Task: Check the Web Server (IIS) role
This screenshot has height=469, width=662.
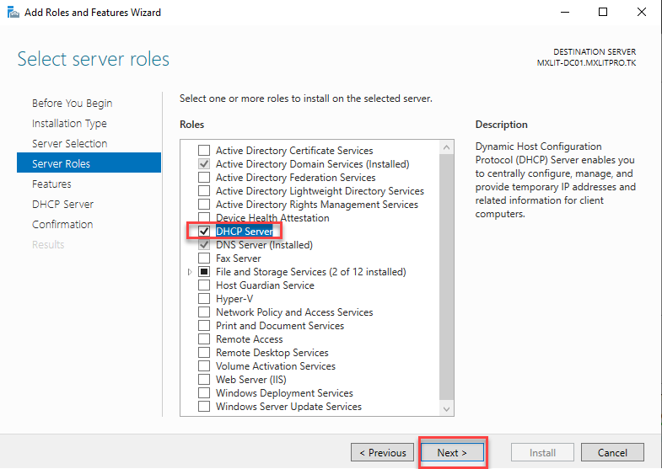Action: point(203,380)
